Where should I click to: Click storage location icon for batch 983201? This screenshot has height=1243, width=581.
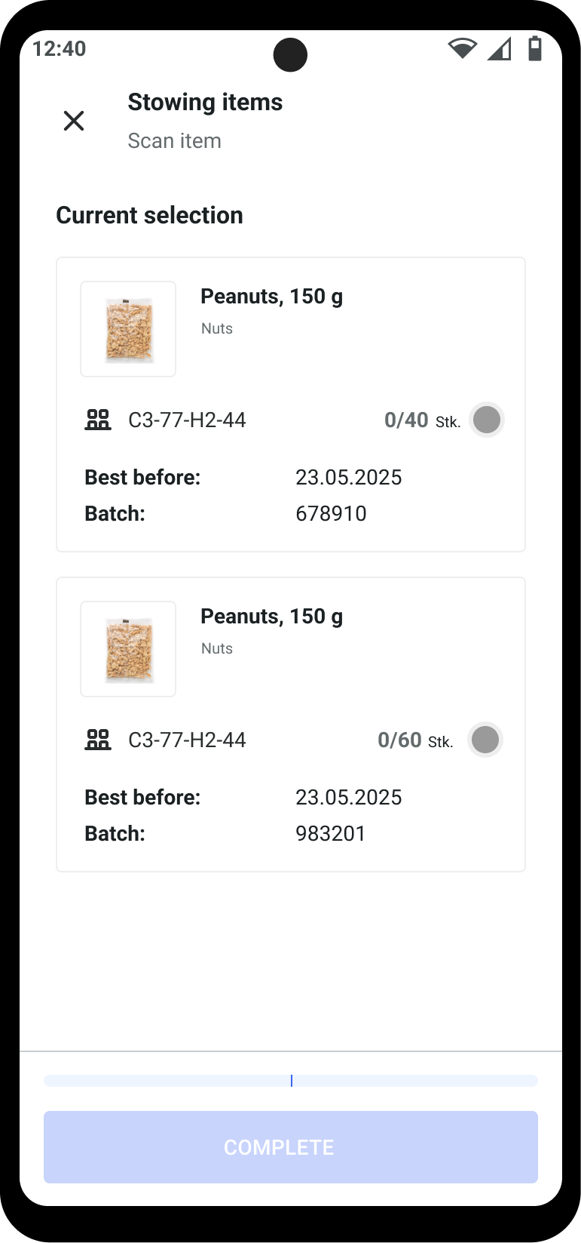click(98, 740)
